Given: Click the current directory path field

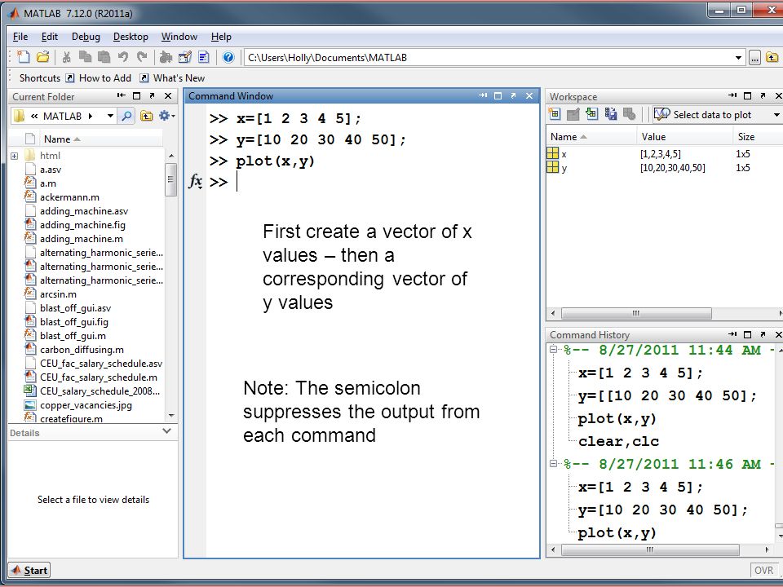Looking at the screenshot, I should click(x=489, y=58).
